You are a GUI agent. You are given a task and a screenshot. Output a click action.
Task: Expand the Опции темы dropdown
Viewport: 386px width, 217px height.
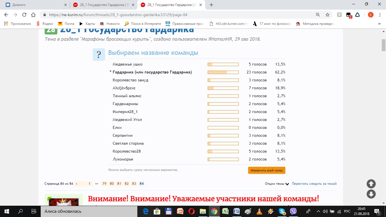pyautogui.click(x=277, y=184)
